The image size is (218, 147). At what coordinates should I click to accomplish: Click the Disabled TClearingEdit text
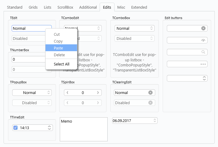pyautogui.click(x=123, y=103)
